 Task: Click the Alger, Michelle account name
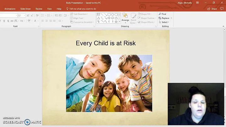pos(185,3)
